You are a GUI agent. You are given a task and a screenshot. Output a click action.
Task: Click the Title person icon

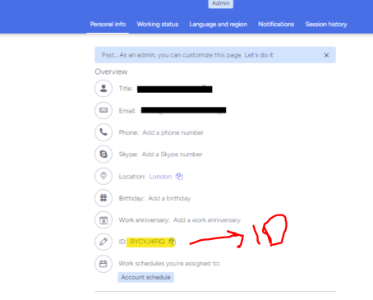(104, 88)
